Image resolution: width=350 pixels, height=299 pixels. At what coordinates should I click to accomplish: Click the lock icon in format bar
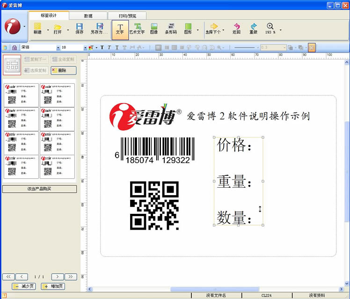[15, 48]
